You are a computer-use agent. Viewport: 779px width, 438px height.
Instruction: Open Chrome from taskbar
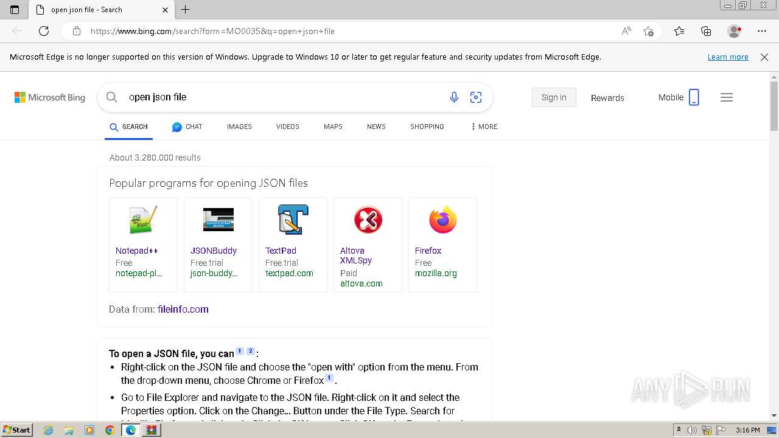[x=110, y=430]
